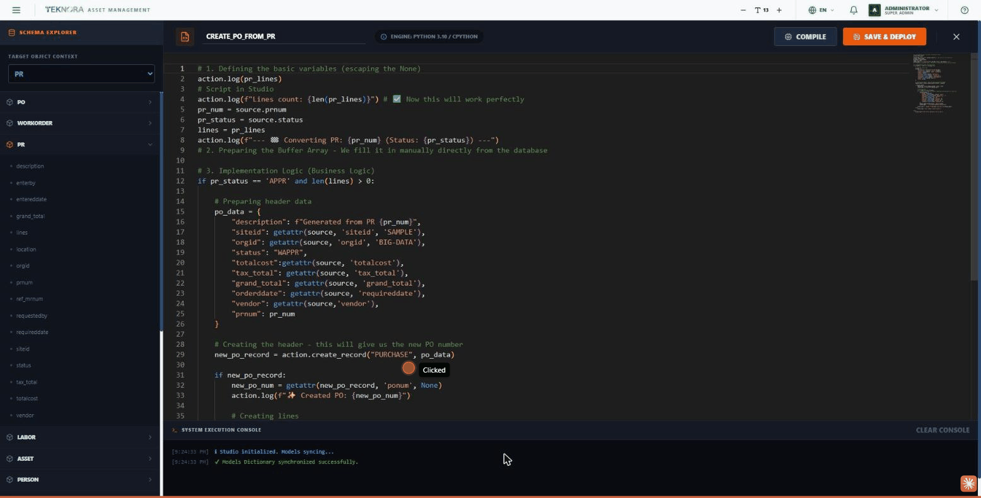The image size is (981, 498).
Task: Decrease font size with minus icon
Action: coord(743,10)
